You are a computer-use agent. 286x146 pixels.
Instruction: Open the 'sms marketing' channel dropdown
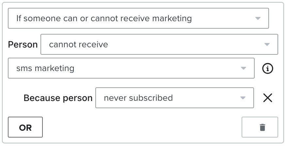tap(131, 68)
